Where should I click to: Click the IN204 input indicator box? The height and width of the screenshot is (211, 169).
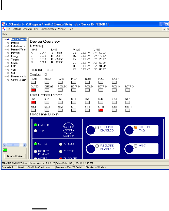pyautogui.click(x=74, y=82)
